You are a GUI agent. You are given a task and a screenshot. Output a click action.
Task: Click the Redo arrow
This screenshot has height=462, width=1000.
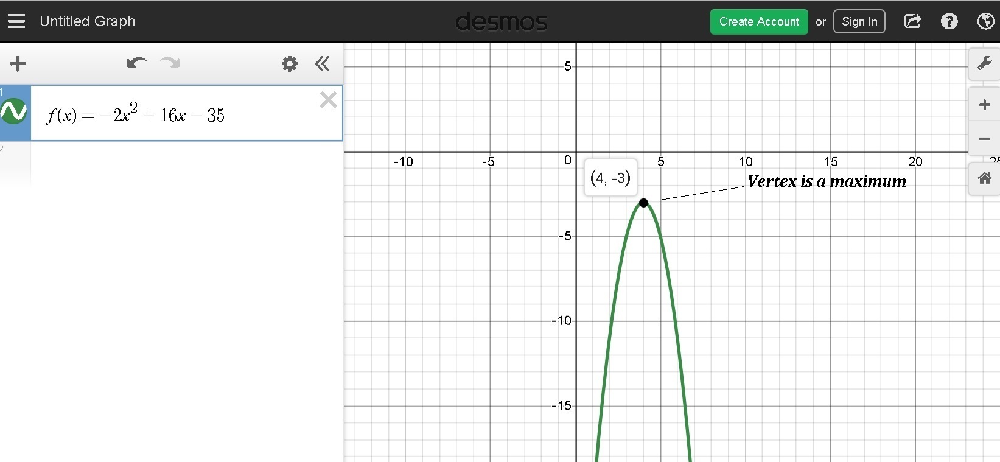[x=170, y=63]
